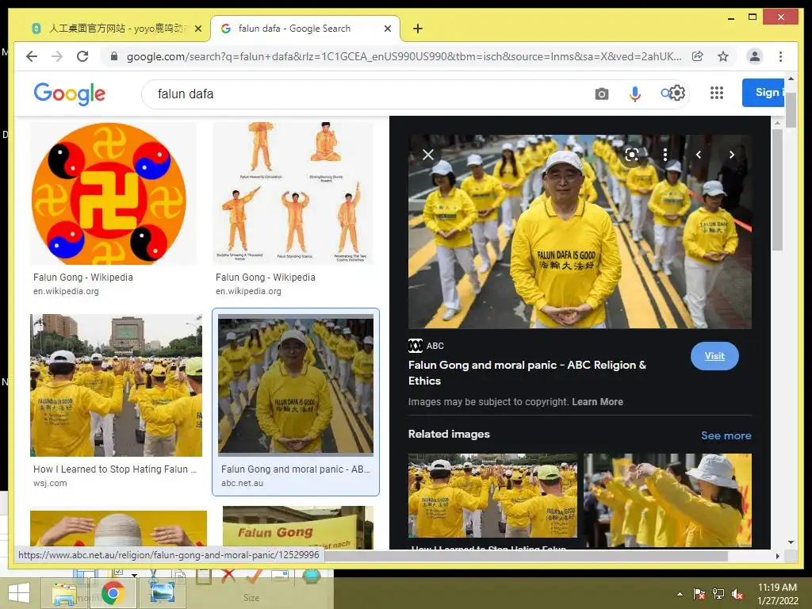The image size is (812, 609).
Task: Reload the Google Search page
Action: (x=82, y=56)
